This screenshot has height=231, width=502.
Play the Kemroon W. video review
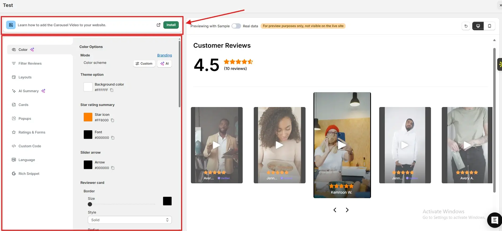342,145
